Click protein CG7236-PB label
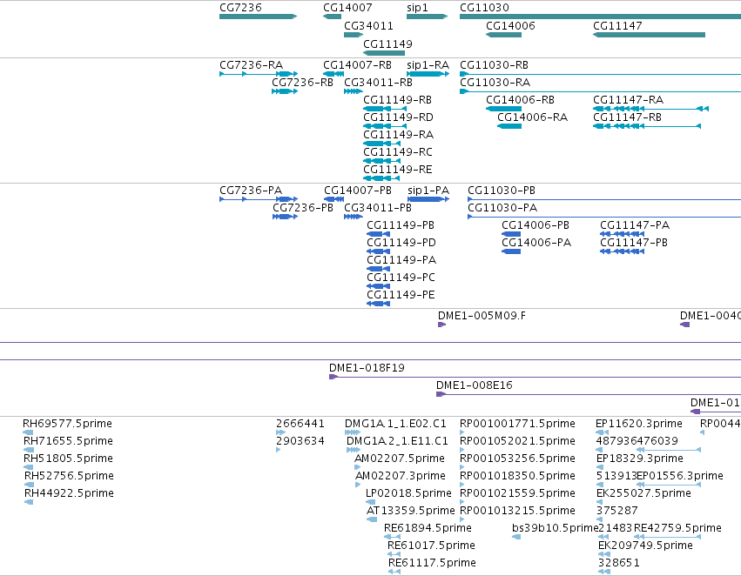 pos(303,208)
